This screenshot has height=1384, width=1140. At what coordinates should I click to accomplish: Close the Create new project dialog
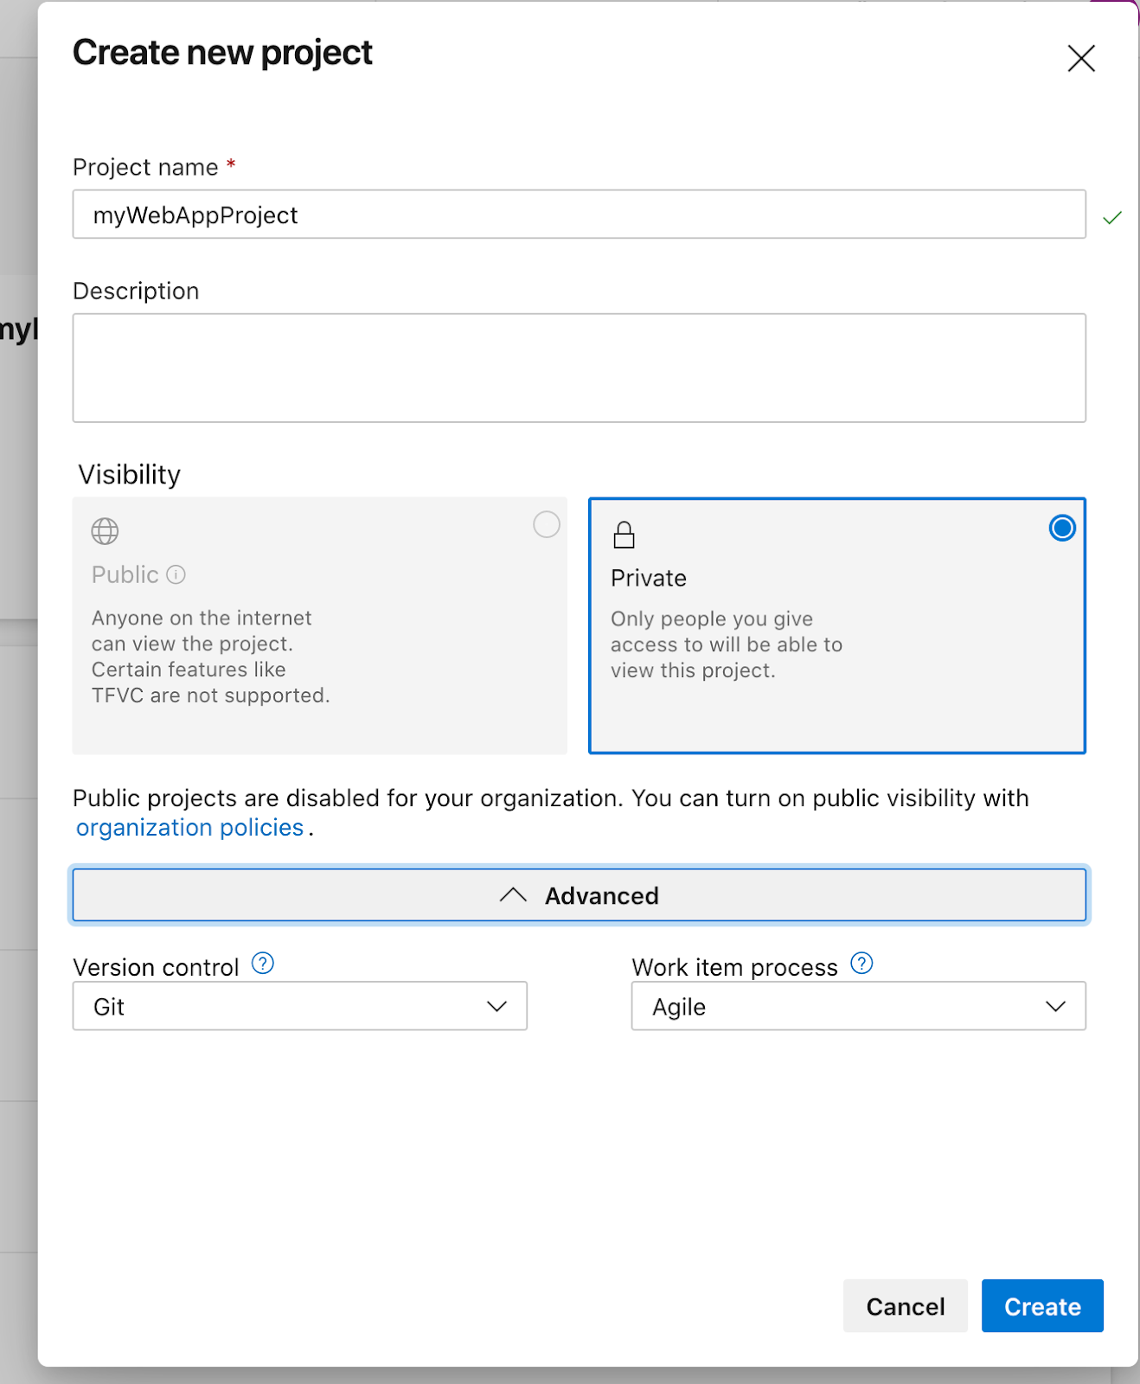(x=1081, y=59)
